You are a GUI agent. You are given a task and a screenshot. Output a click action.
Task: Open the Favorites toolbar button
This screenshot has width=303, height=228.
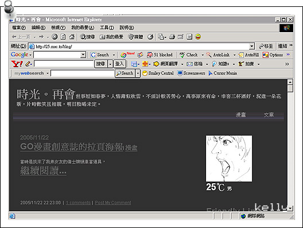click(x=111, y=37)
